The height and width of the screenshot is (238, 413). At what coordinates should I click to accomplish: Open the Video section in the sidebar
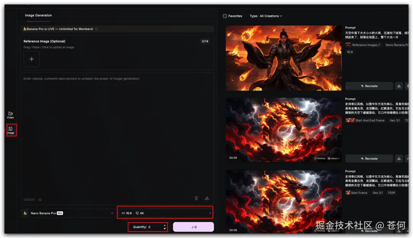tap(11, 115)
